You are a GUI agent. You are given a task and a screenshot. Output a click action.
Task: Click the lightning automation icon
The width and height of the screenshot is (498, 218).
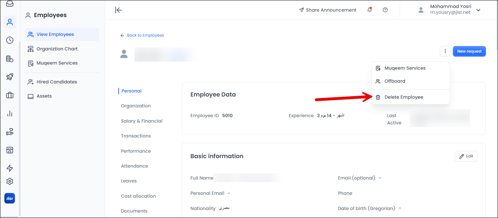click(x=10, y=168)
